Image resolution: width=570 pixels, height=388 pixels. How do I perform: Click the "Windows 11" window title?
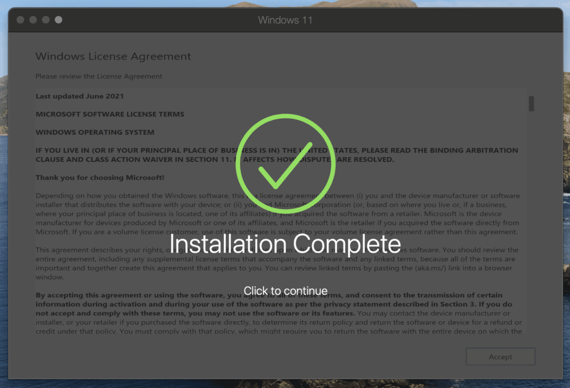pos(286,20)
